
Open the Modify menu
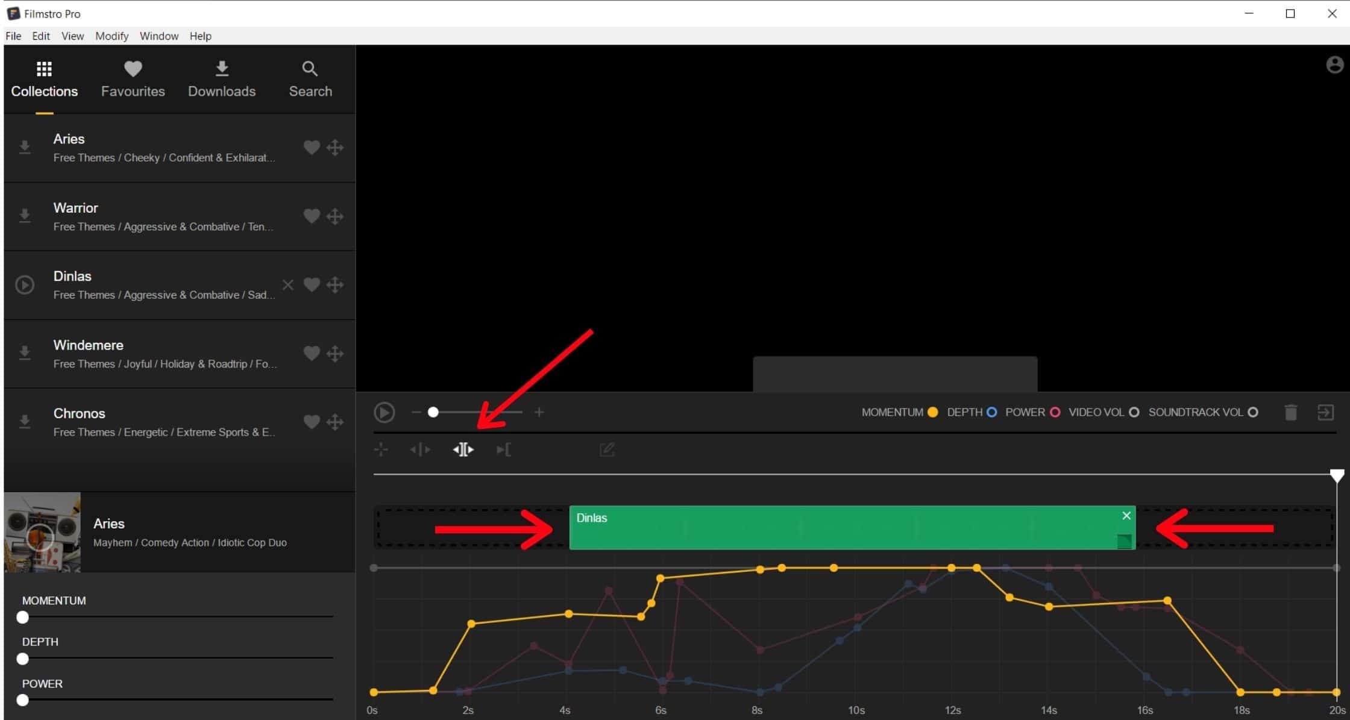click(x=111, y=36)
